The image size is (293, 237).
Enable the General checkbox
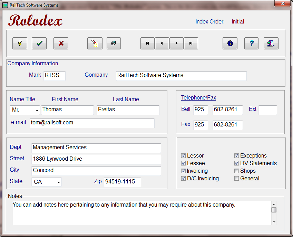pos(236,179)
